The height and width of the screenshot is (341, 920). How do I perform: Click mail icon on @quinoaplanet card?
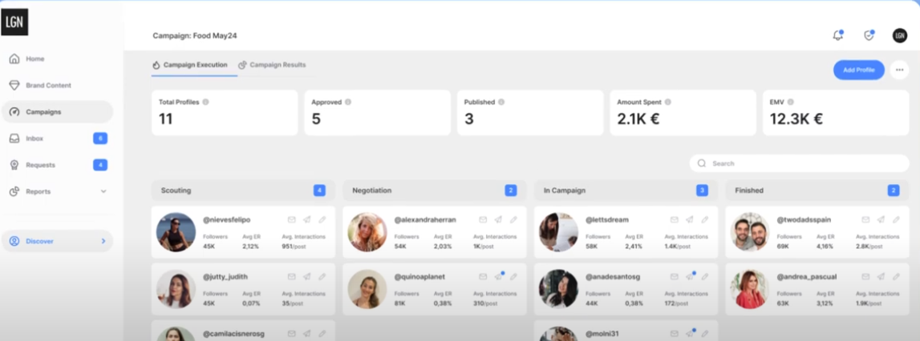click(x=483, y=276)
